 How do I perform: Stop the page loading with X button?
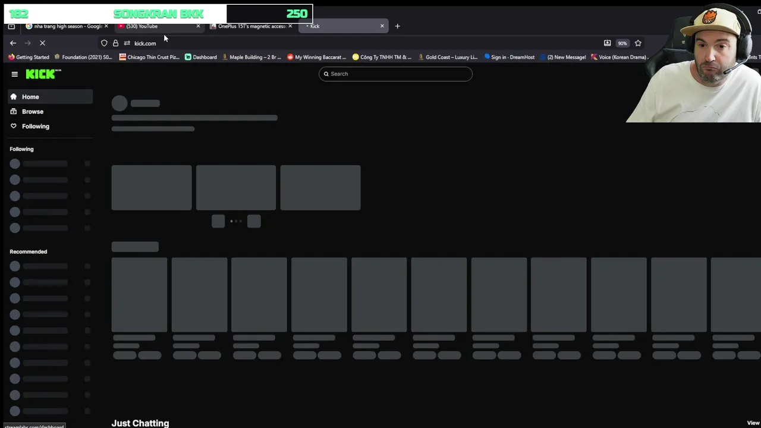point(42,43)
